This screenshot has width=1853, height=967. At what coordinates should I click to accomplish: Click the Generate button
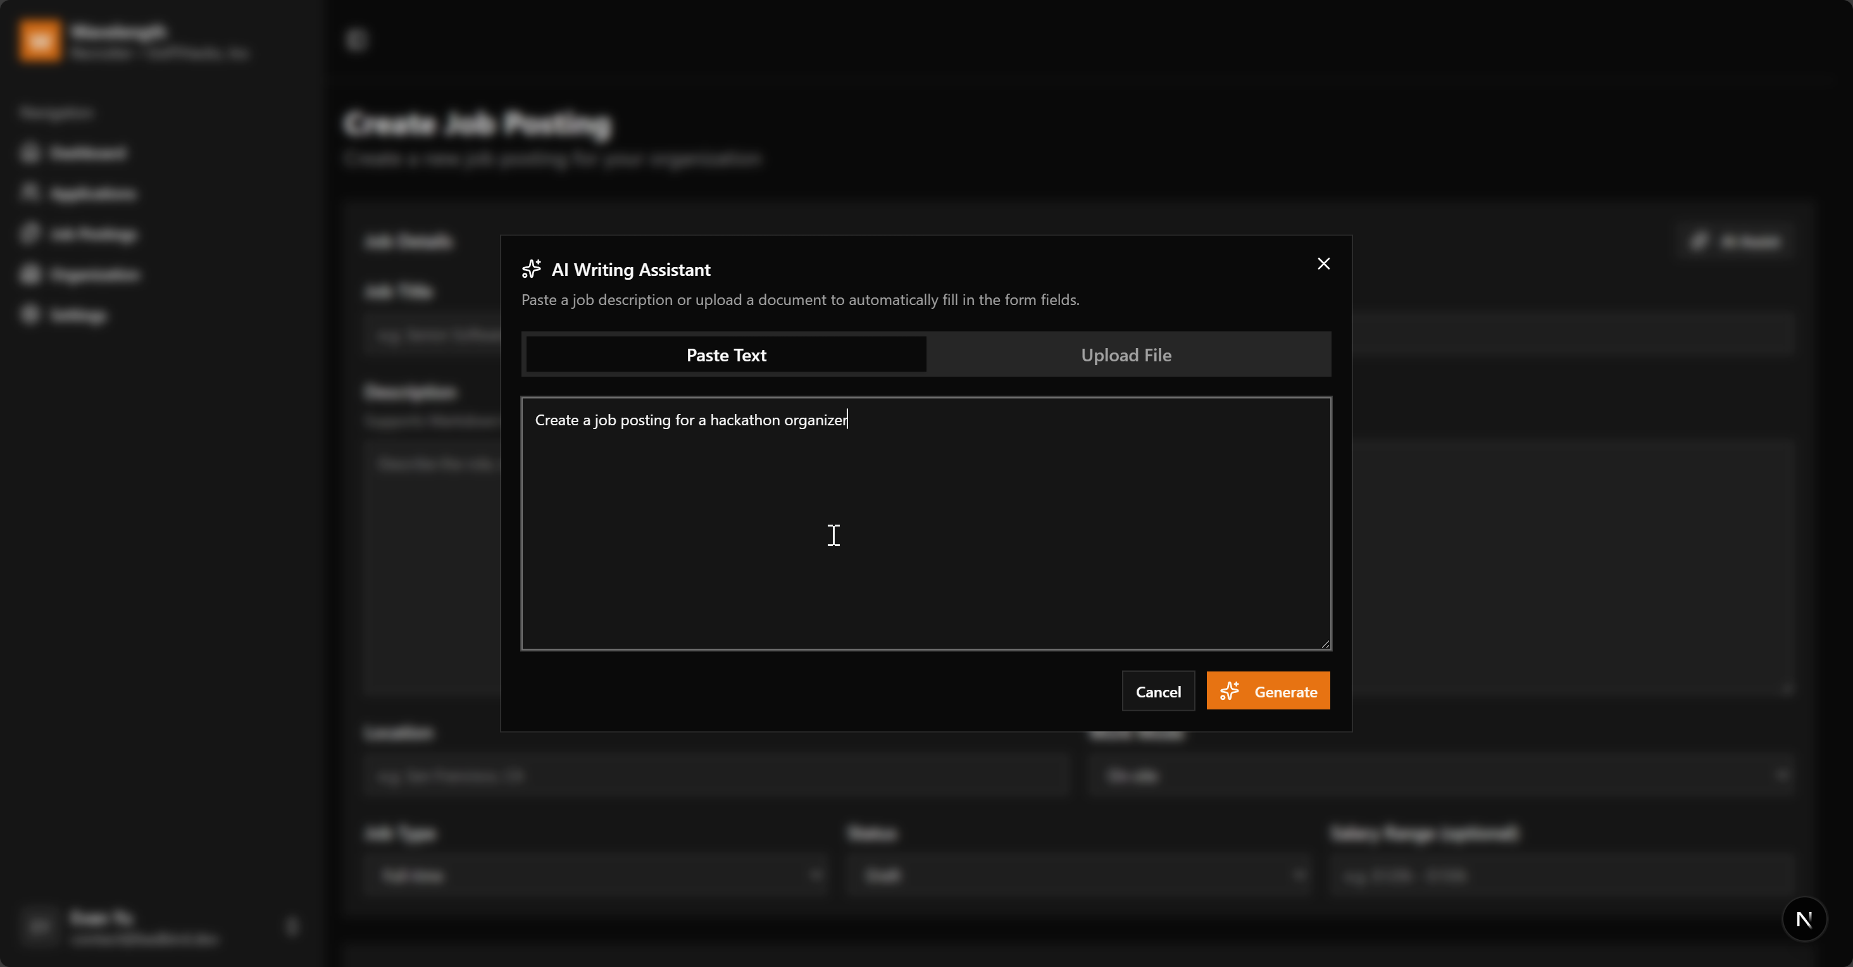click(x=1268, y=692)
